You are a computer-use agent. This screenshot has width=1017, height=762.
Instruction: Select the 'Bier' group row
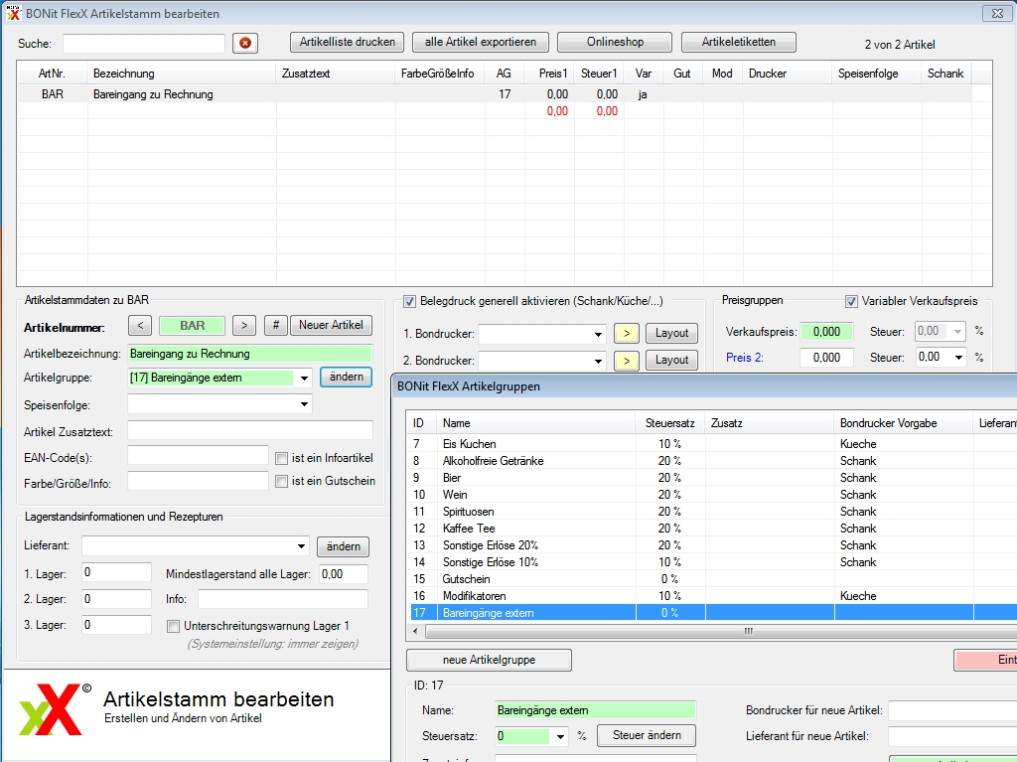[711, 478]
